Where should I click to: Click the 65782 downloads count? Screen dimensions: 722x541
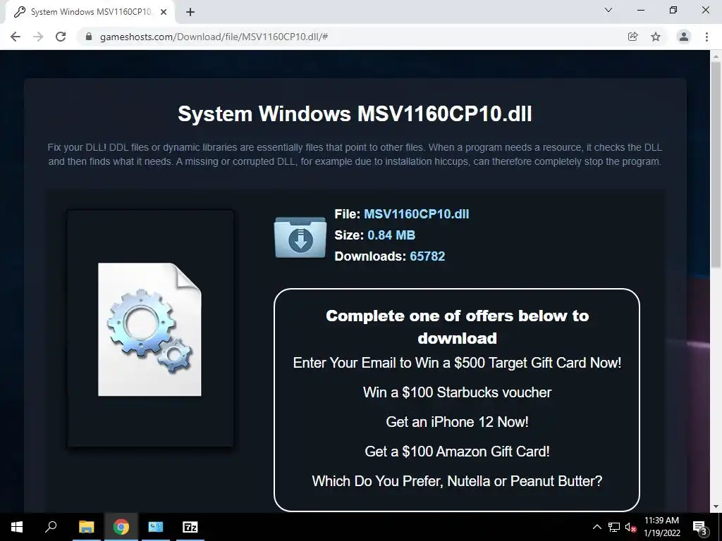coord(427,256)
